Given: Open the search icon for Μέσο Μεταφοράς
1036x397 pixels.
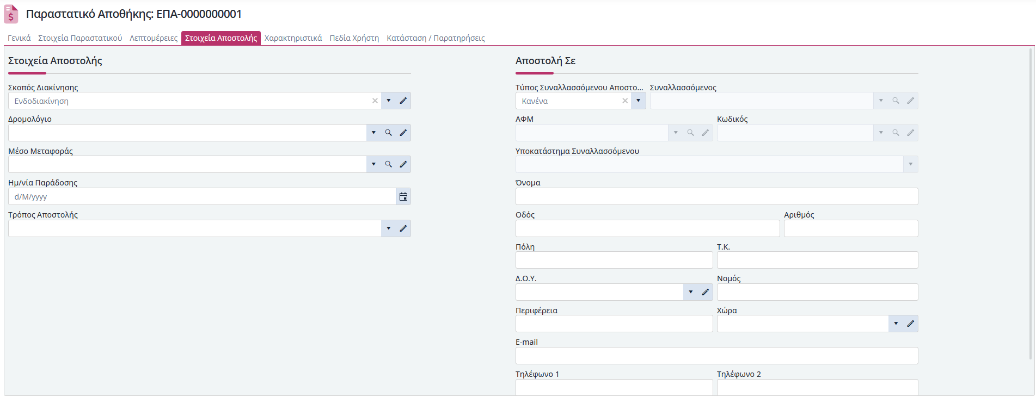Looking at the screenshot, I should [x=389, y=164].
